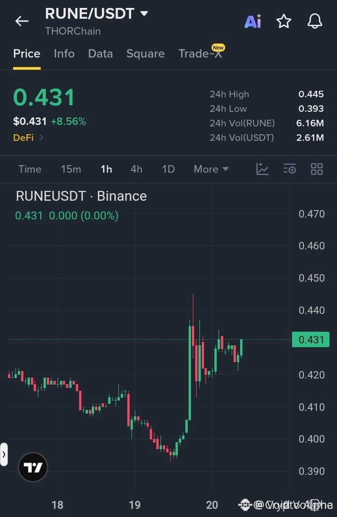Tap the 24h Vol(RUNE) value 6.16M
Image resolution: width=337 pixels, height=517 pixels.
coord(310,124)
